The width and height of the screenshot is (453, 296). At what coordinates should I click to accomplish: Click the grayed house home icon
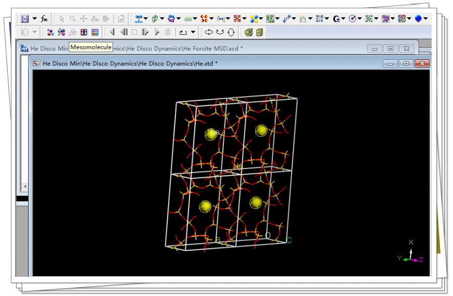click(121, 19)
